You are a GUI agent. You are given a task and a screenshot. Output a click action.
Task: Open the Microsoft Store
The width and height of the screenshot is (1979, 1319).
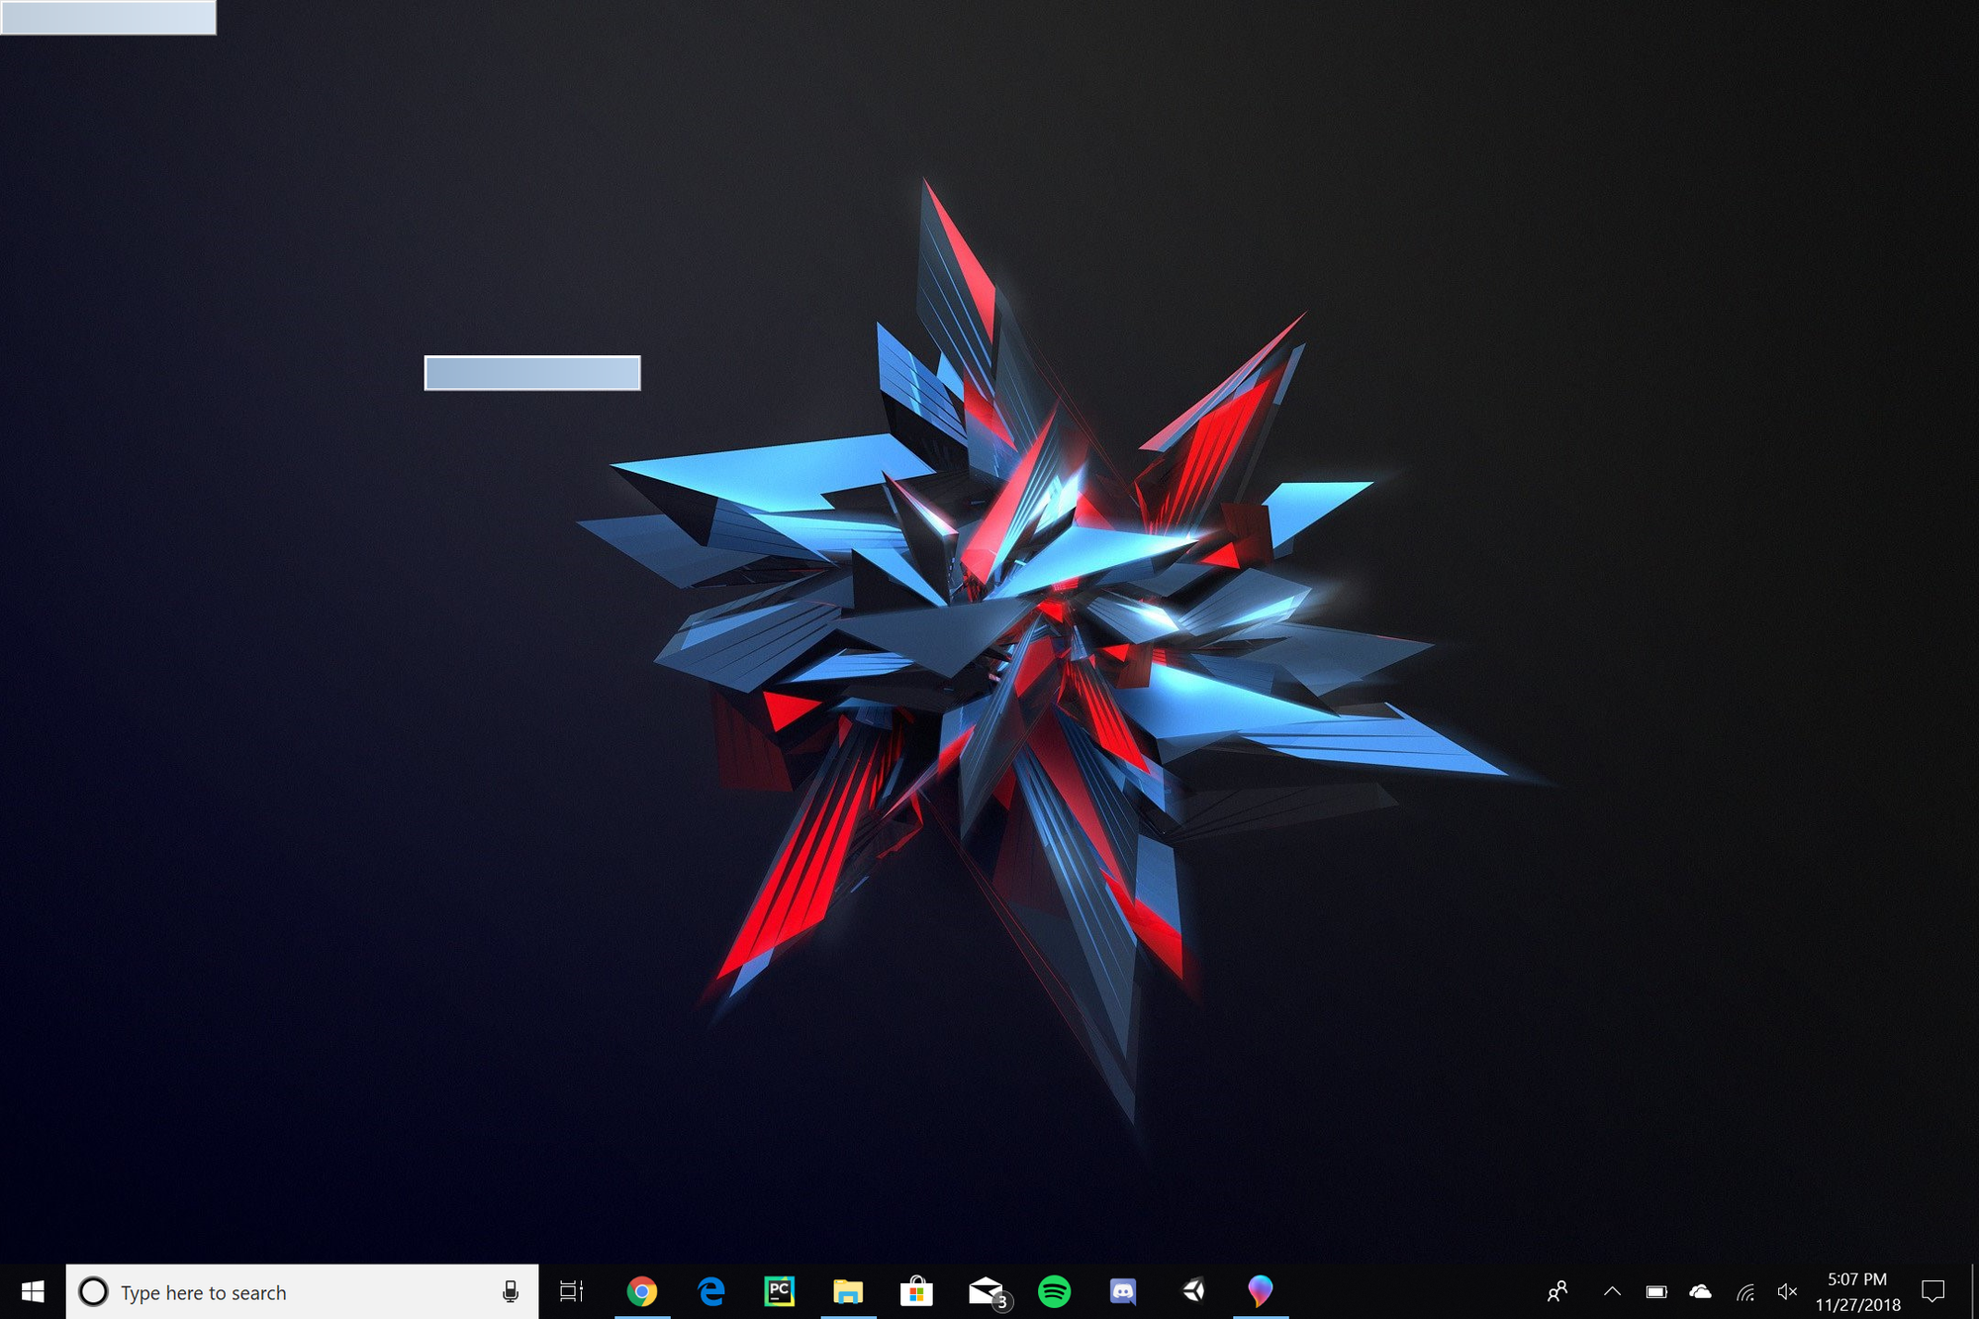click(916, 1291)
